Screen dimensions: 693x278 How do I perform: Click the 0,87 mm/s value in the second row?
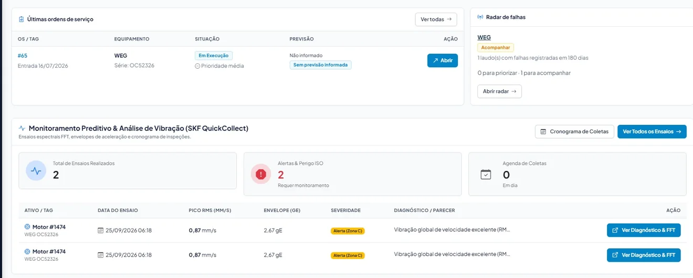[203, 255]
